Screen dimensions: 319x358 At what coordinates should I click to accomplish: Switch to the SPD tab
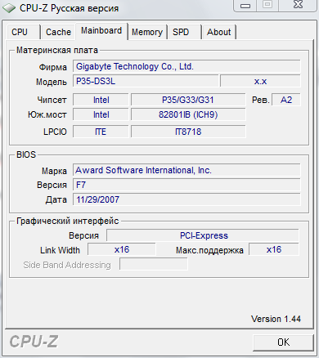point(185,32)
